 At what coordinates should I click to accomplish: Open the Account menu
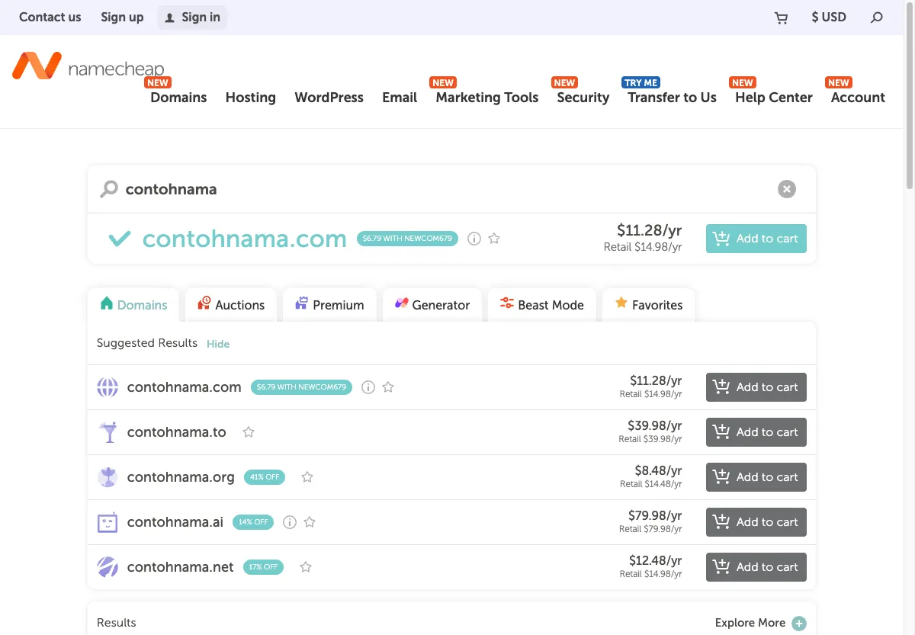(858, 98)
